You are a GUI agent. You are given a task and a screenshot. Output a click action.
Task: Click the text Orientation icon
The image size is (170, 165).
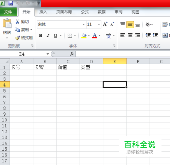click(148, 24)
